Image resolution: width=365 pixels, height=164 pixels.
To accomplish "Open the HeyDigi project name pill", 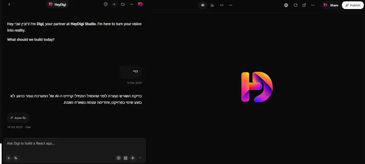I will tap(57, 5).
